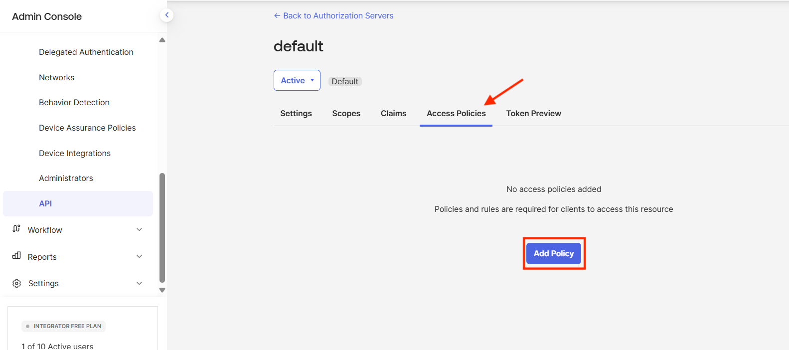789x350 pixels.
Task: Open the Token Preview tab
Action: coord(533,114)
